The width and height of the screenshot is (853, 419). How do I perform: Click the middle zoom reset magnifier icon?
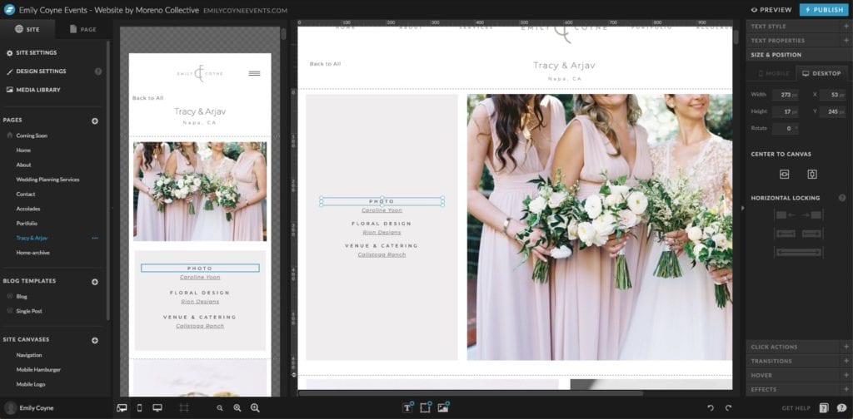tap(237, 408)
